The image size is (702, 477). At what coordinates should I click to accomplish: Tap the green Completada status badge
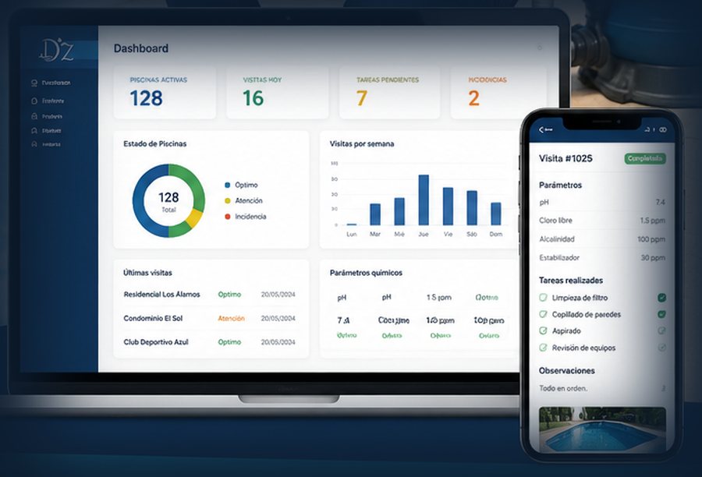[x=645, y=158]
